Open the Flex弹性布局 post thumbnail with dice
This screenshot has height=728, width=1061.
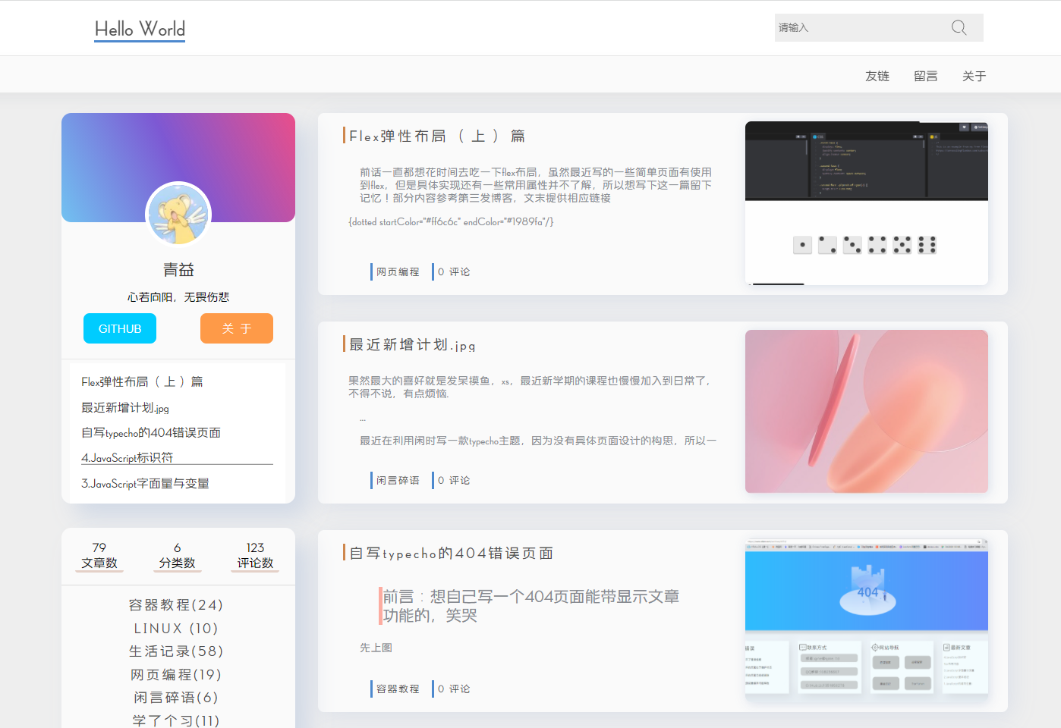coord(866,203)
